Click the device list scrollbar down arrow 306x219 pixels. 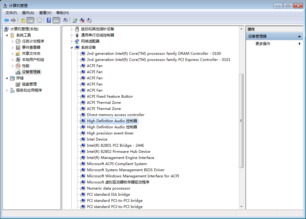pyautogui.click(x=241, y=207)
